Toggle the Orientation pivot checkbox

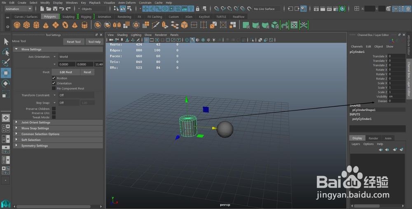click(x=54, y=83)
